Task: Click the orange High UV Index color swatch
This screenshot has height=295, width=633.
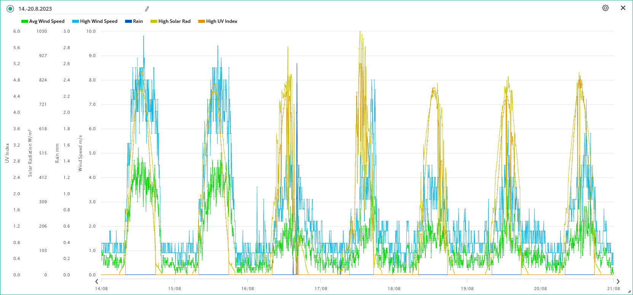Action: point(201,21)
